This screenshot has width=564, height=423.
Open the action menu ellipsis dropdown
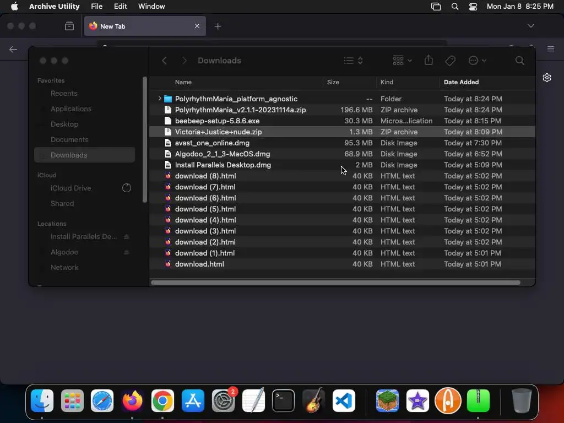[478, 61]
